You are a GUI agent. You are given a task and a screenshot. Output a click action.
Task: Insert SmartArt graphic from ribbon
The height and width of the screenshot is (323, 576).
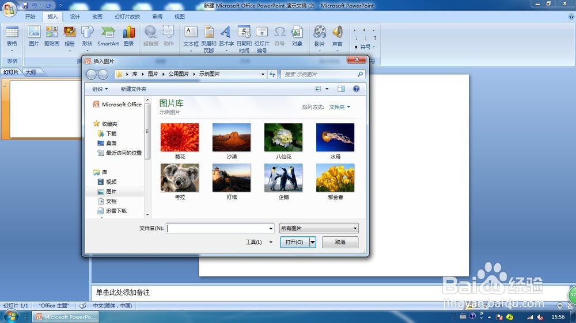pos(108,36)
